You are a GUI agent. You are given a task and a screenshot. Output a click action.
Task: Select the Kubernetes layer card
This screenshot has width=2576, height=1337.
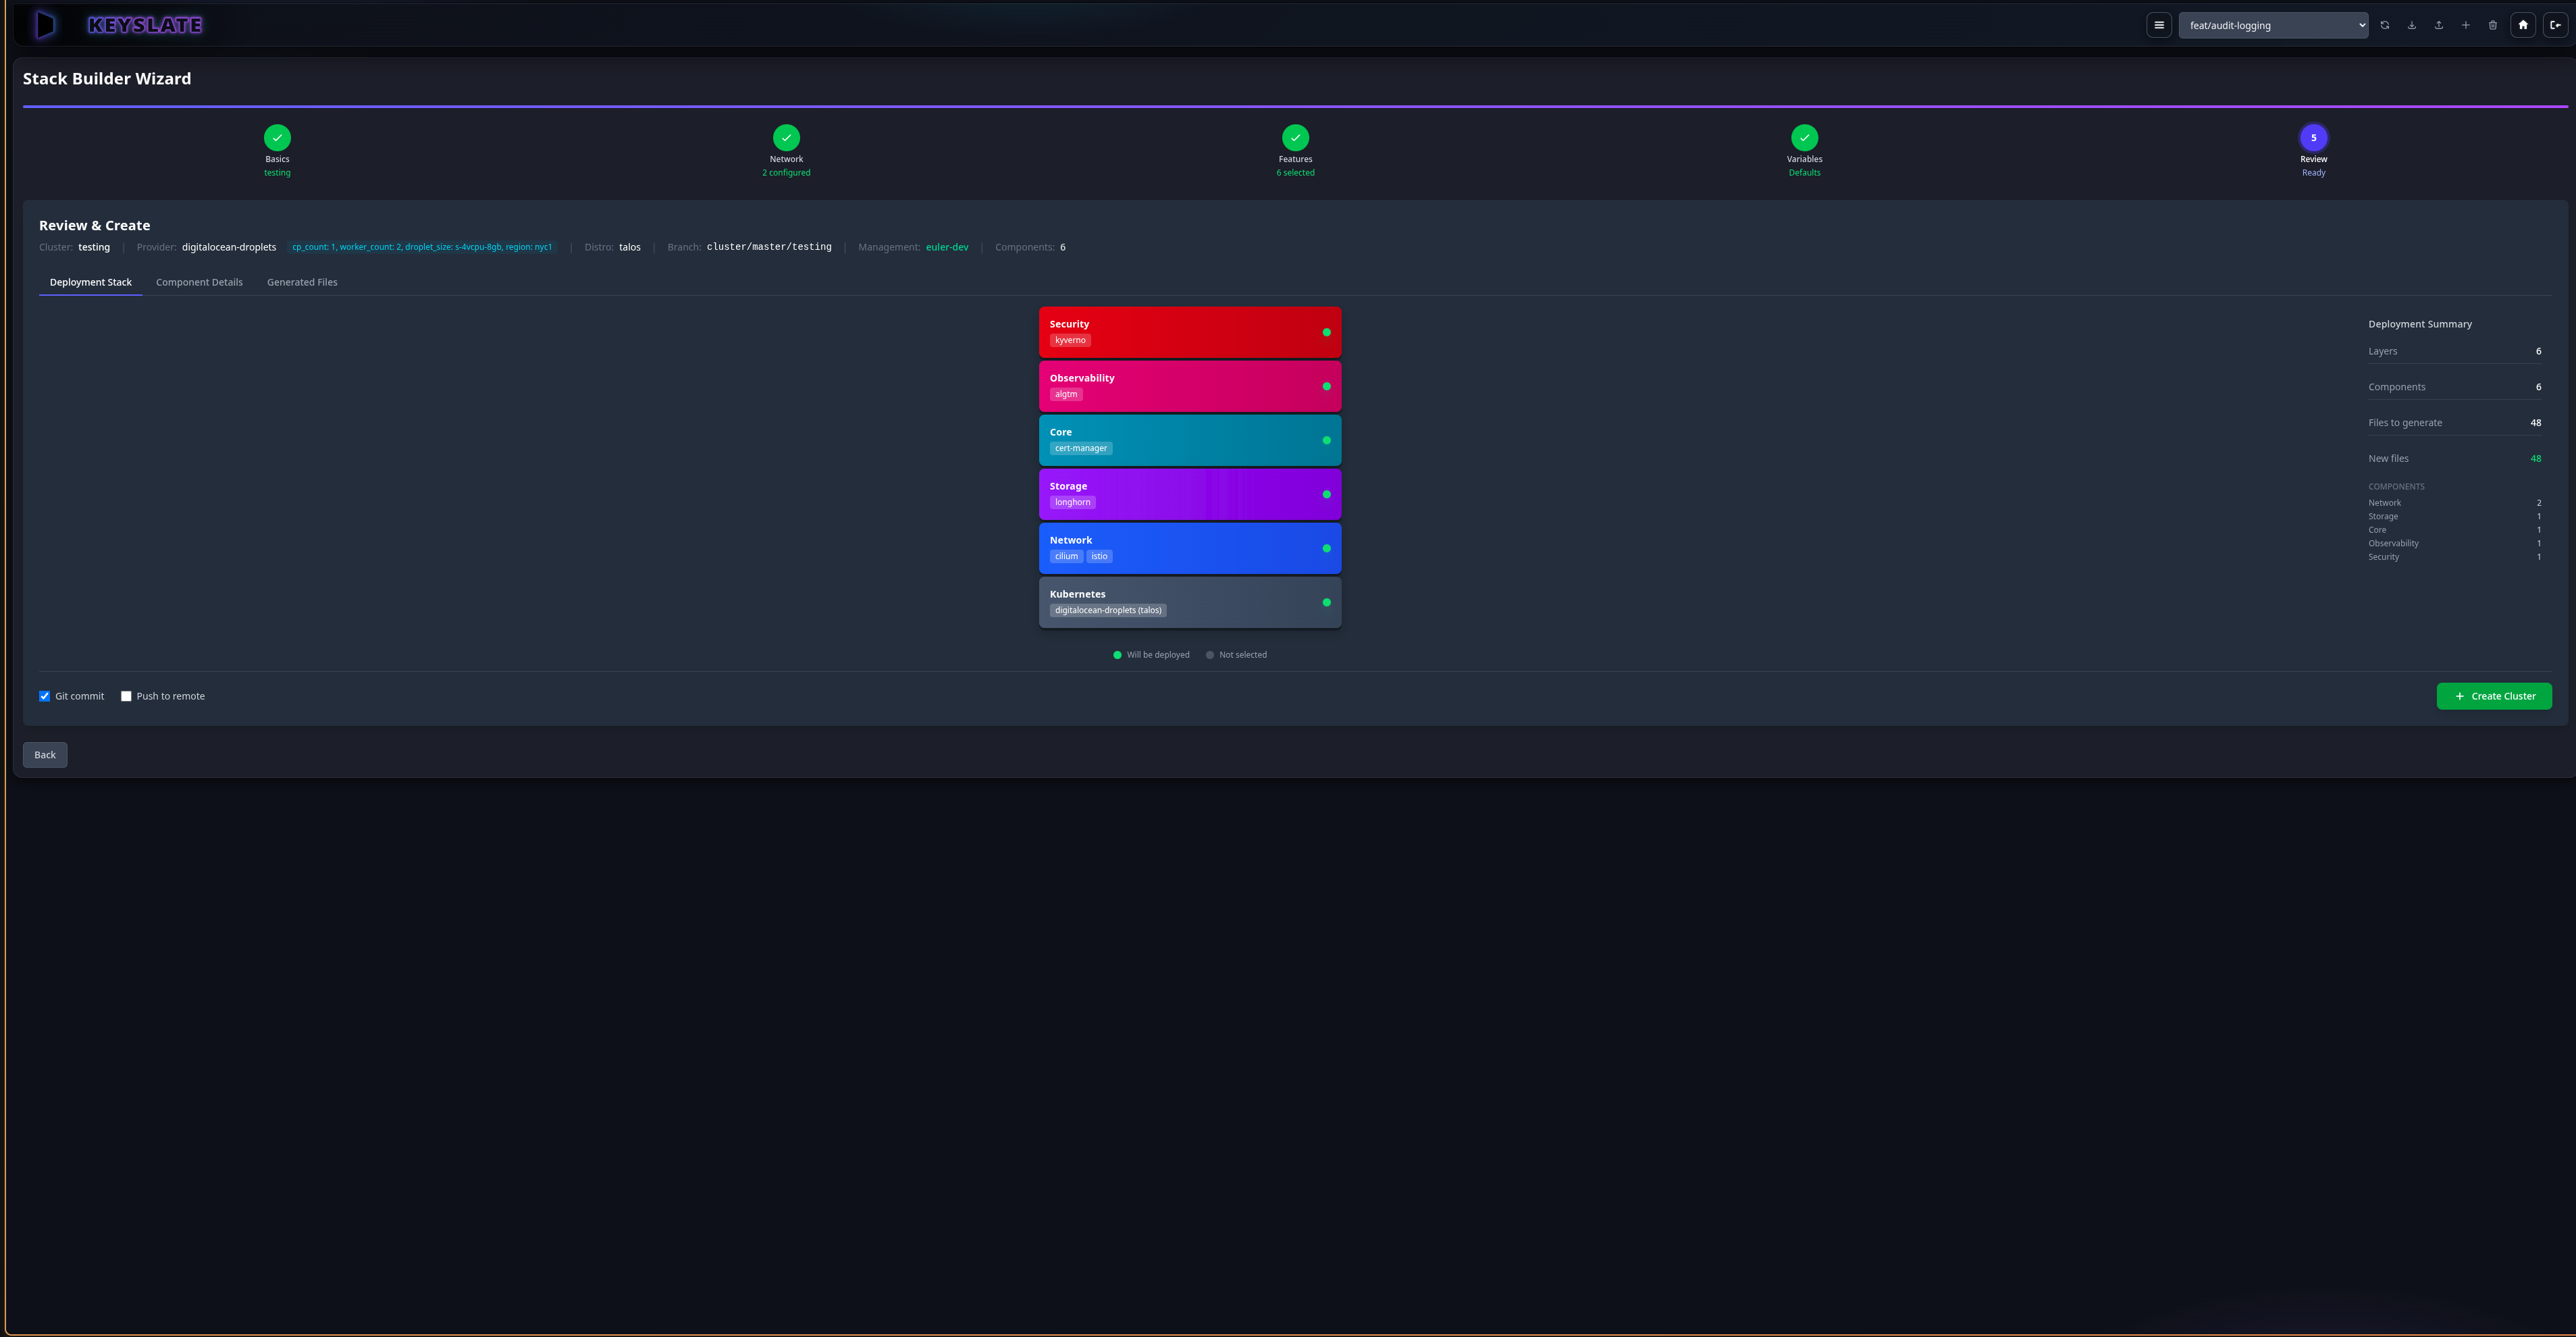tap(1190, 602)
